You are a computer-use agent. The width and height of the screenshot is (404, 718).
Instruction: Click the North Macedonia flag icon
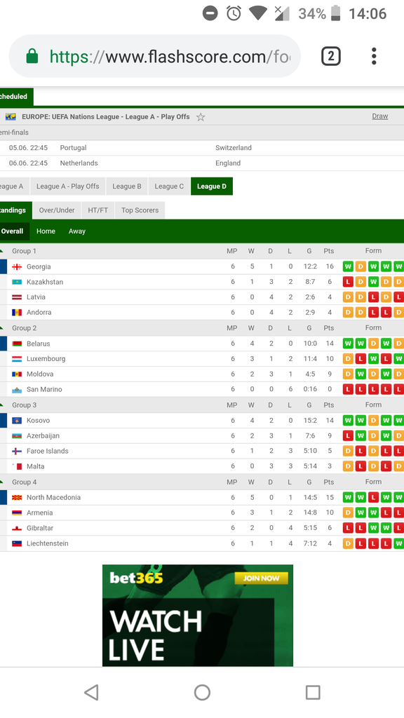pos(17,497)
